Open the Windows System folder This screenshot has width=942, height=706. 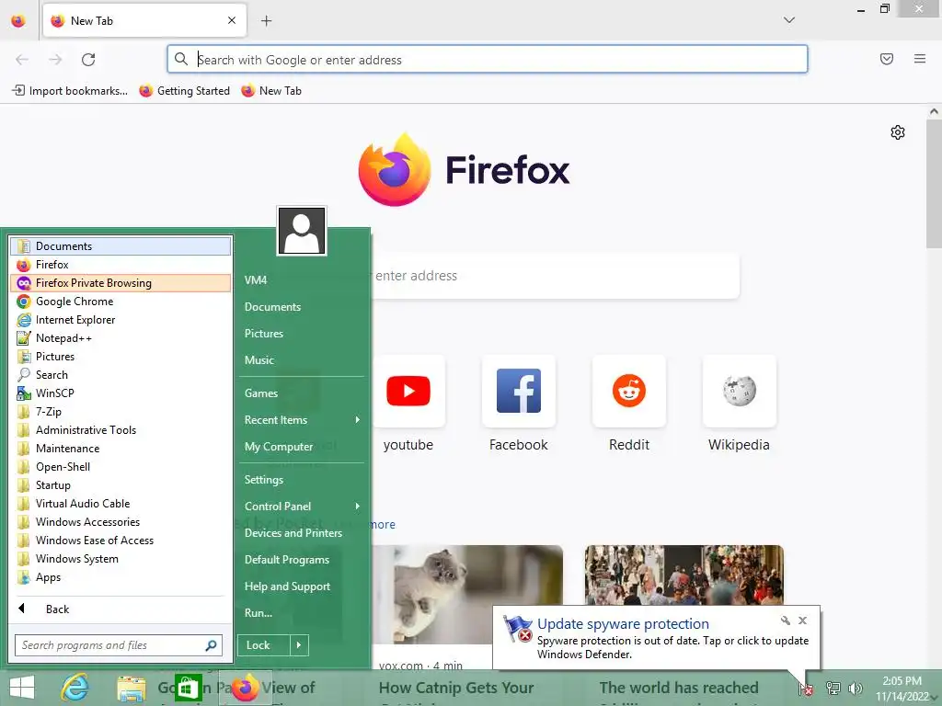(x=121, y=559)
